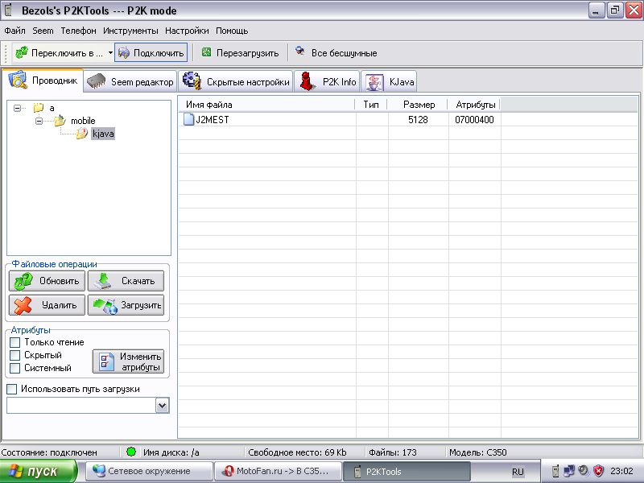Open the Seem menu
The height and width of the screenshot is (483, 644).
43,31
